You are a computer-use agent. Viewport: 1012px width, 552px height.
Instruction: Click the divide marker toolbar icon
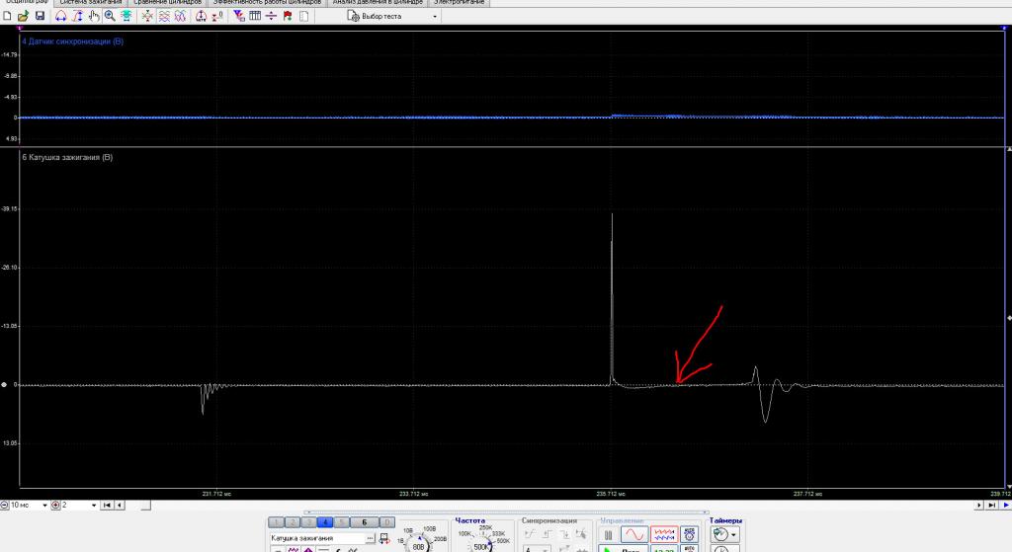[x=271, y=16]
